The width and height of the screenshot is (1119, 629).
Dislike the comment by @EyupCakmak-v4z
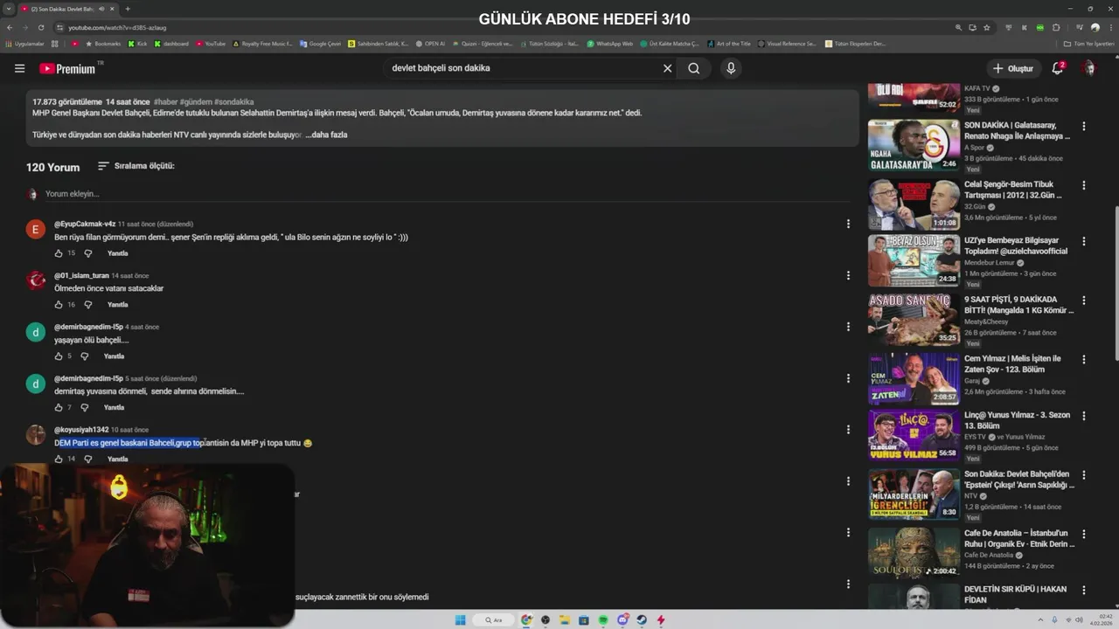[x=88, y=253]
